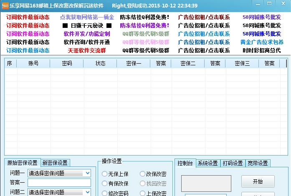The width and height of the screenshot is (291, 196).
Task: Open the 系统设置 tab
Action: (x=207, y=163)
